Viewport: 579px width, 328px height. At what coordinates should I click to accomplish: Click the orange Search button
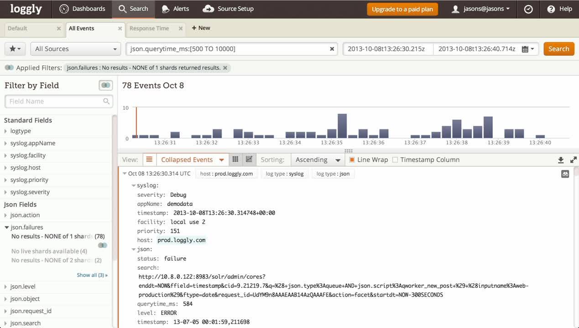558,49
